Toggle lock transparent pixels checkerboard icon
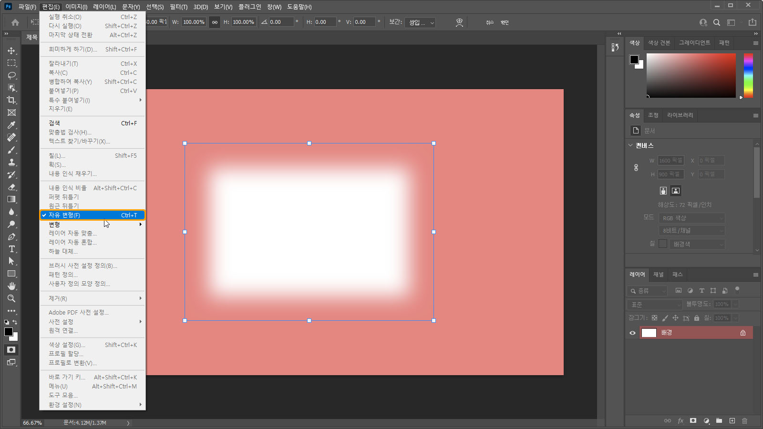 (x=654, y=318)
